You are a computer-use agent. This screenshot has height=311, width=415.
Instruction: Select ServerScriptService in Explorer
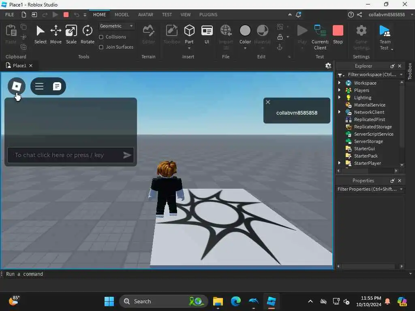point(373,134)
